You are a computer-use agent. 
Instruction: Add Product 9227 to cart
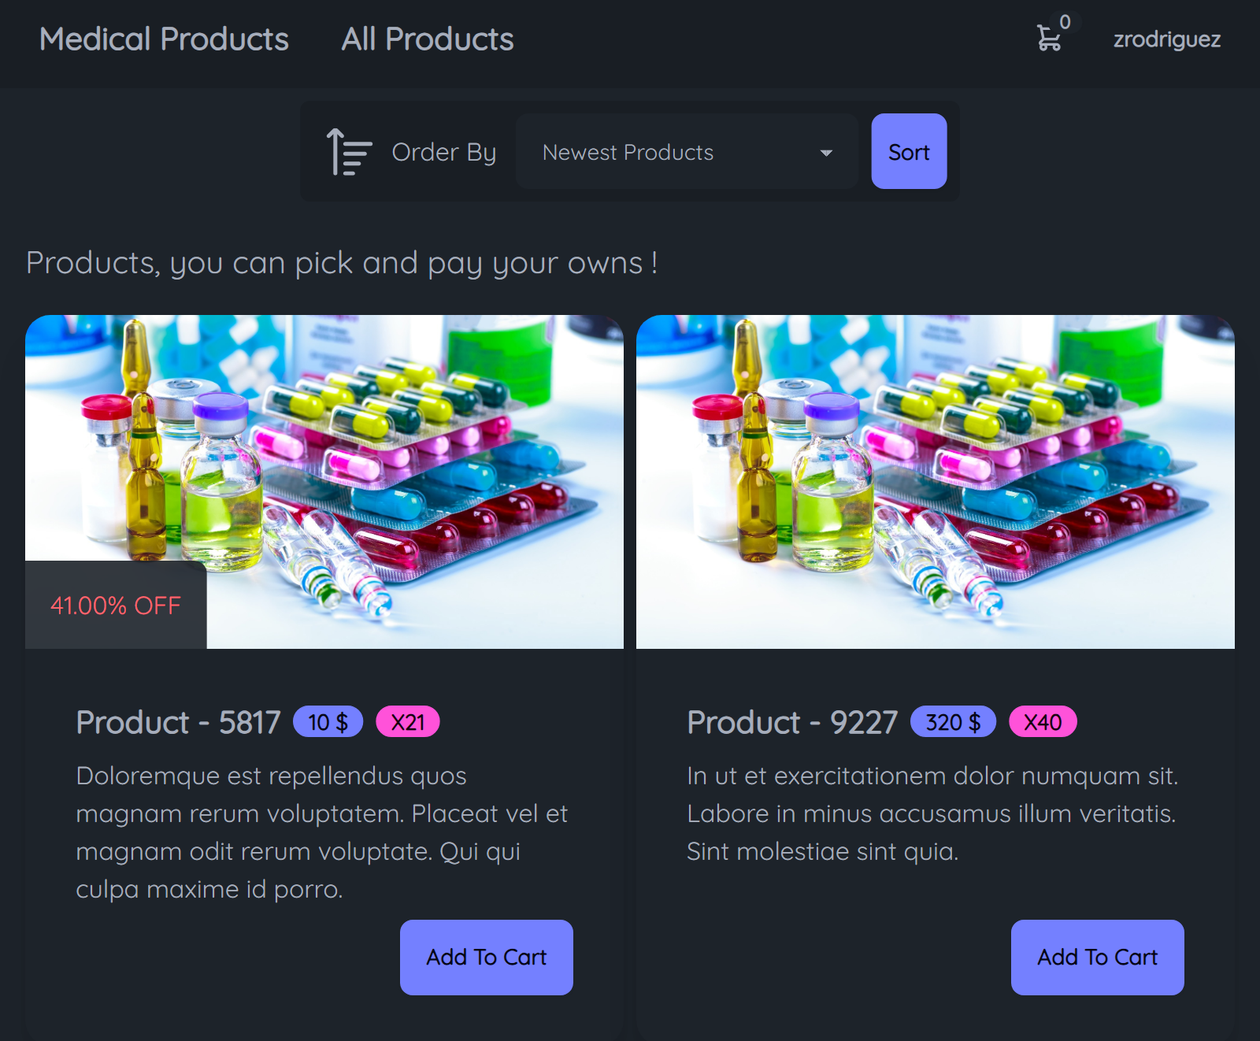point(1097,957)
